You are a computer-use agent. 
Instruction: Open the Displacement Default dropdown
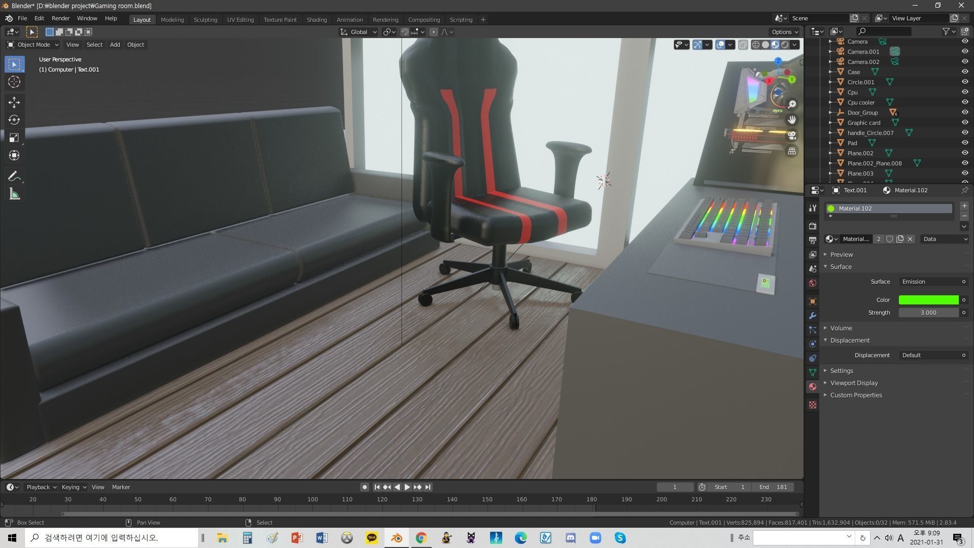pos(933,355)
